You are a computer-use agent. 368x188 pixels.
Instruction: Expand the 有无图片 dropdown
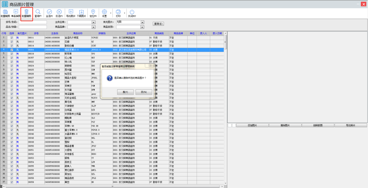coord(142,22)
